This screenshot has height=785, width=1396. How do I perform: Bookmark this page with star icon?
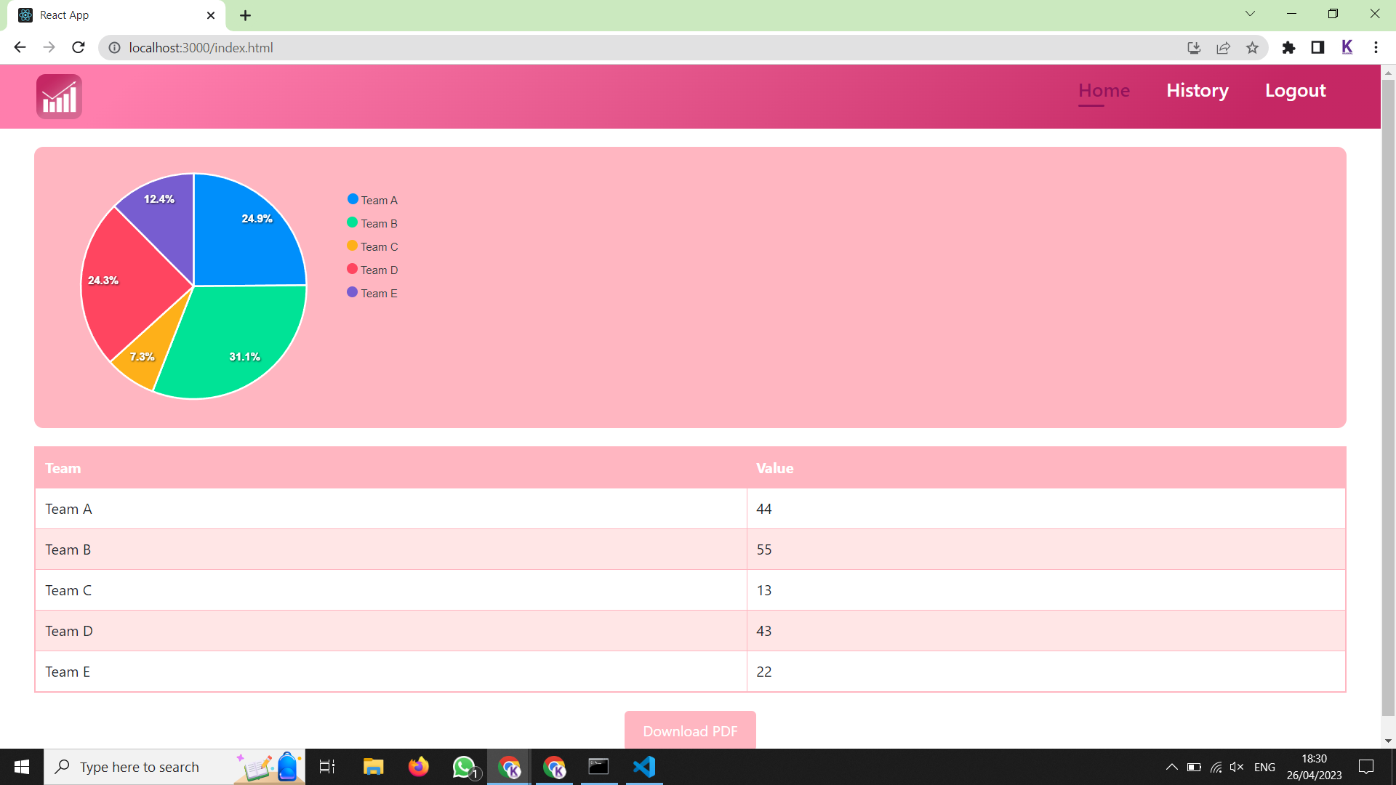(1252, 48)
